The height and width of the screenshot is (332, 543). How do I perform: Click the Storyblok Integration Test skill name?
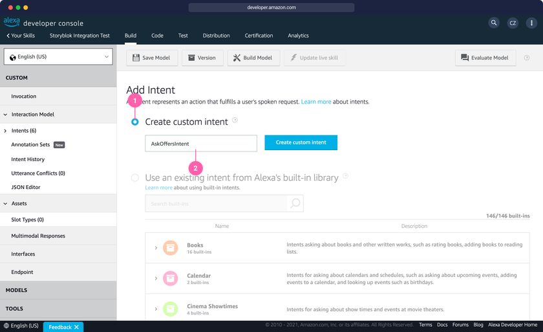(80, 36)
